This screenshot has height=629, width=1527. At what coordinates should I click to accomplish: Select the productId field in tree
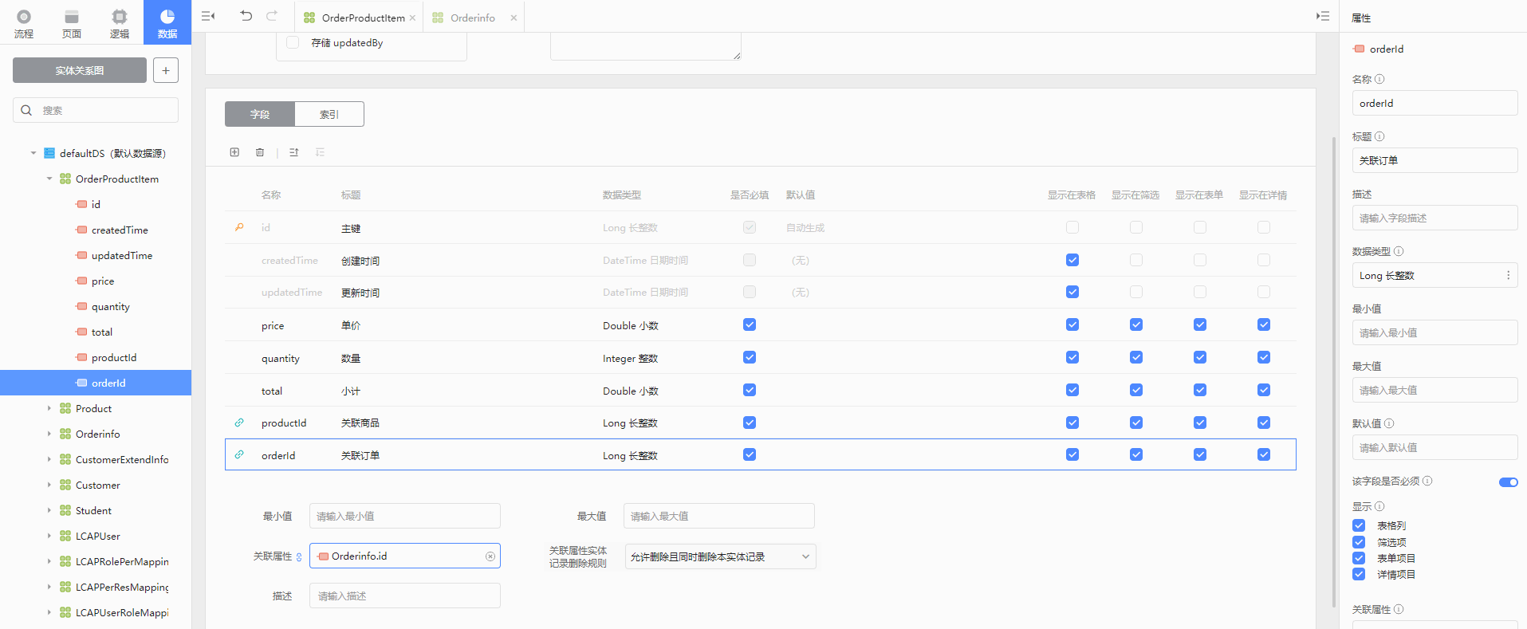(x=114, y=357)
